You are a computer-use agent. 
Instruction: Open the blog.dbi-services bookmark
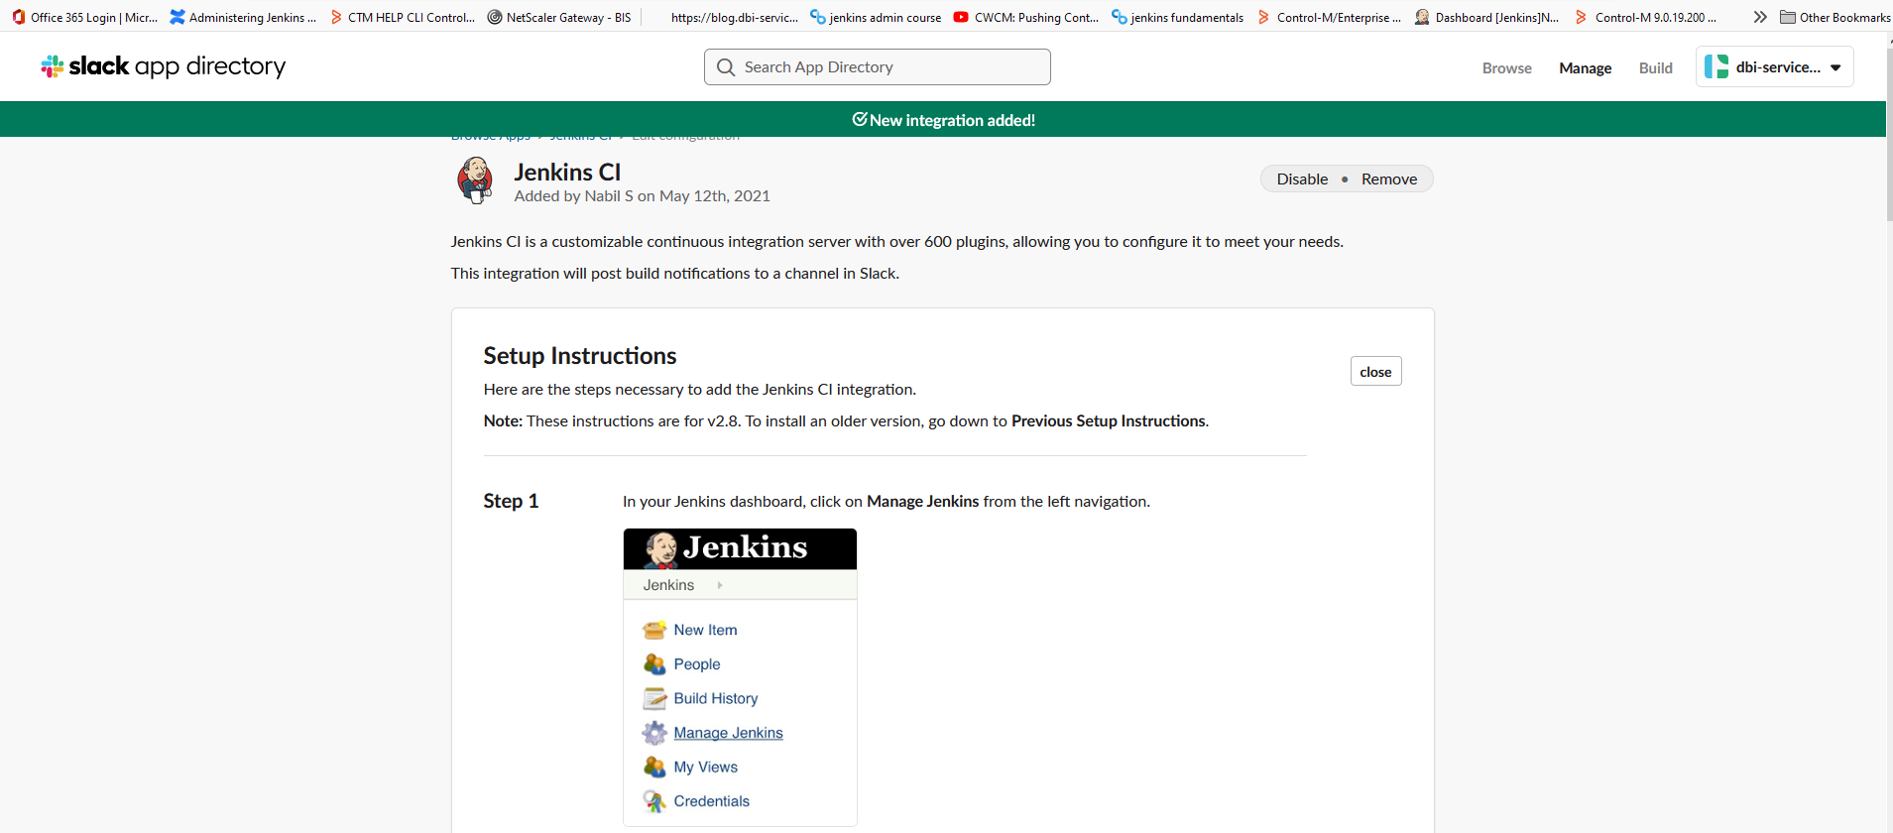pos(734,17)
